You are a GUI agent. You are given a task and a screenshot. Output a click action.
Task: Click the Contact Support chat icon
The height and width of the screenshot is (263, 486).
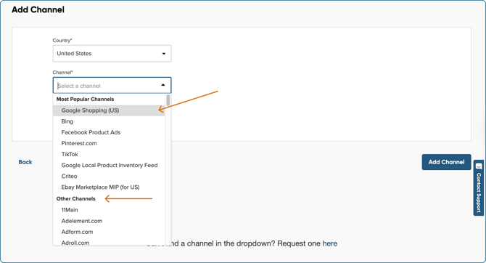(x=479, y=166)
